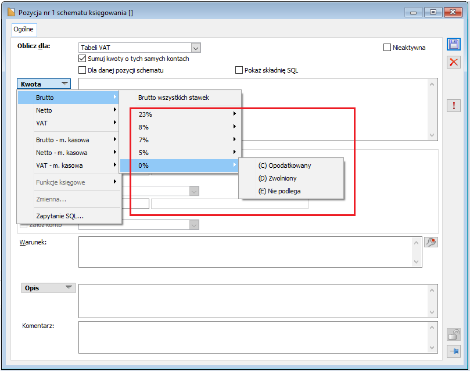470x371 pixels.
Task: Click into the Opis text area
Action: pos(252,301)
